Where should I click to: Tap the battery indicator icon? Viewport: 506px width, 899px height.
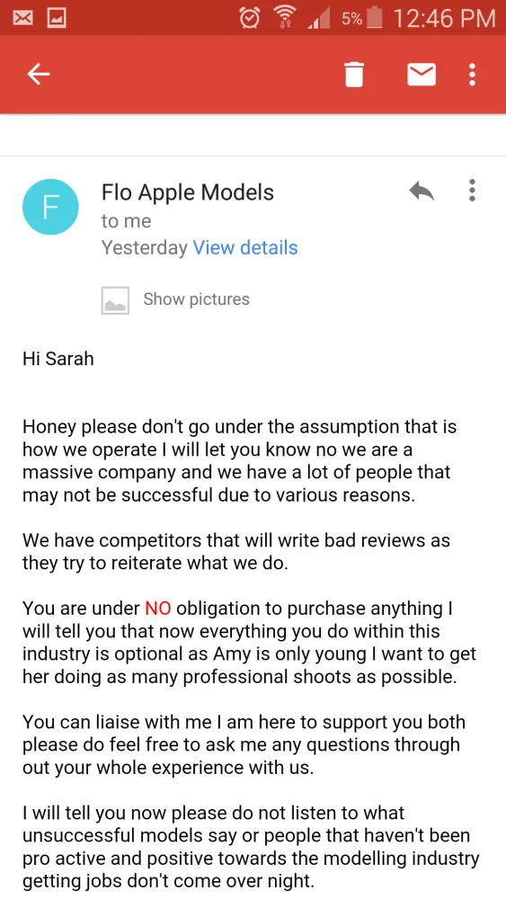374,18
